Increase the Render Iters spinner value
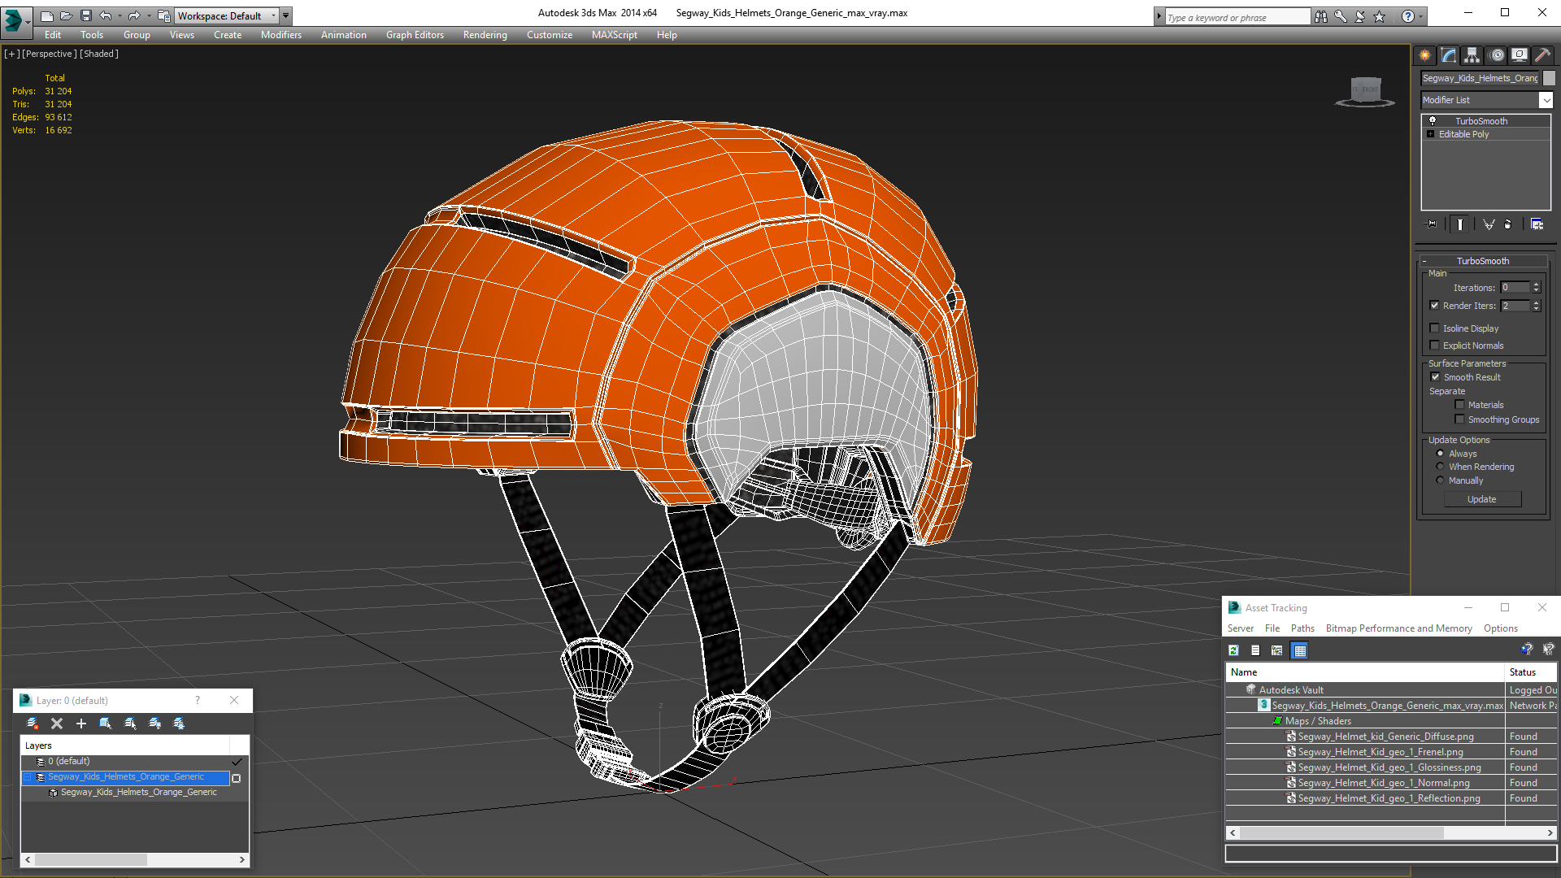This screenshot has height=878, width=1561. tap(1536, 303)
